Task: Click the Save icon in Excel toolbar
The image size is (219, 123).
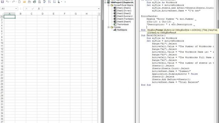Action: tap(2, 2)
